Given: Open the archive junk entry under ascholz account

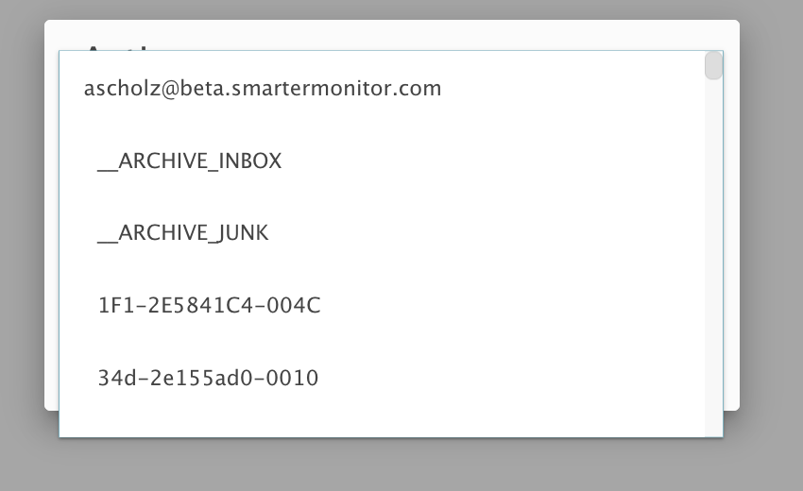Looking at the screenshot, I should 183,233.
